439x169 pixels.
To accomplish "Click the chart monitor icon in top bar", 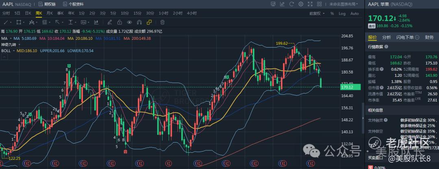I will pyautogui.click(x=273, y=4).
